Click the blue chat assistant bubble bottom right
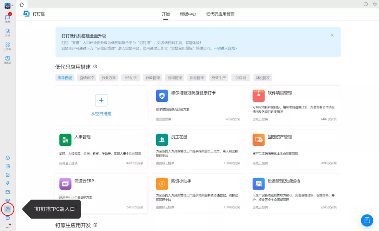Screen dimensions: 379x231 367,220
